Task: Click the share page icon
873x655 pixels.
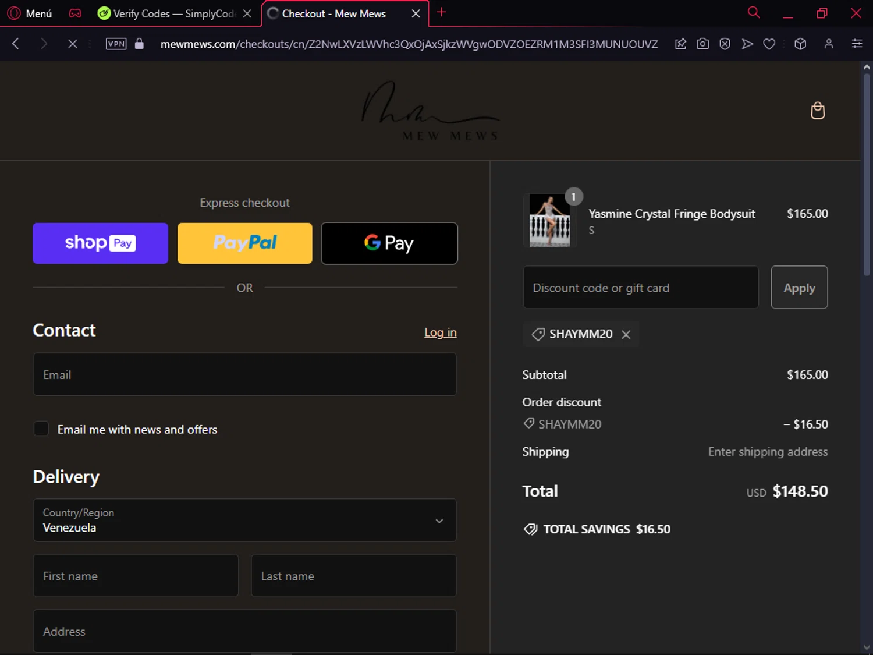Action: [x=680, y=44]
